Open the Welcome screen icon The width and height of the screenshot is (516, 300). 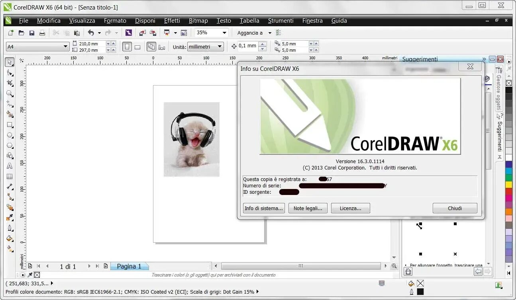pyautogui.click(x=184, y=33)
